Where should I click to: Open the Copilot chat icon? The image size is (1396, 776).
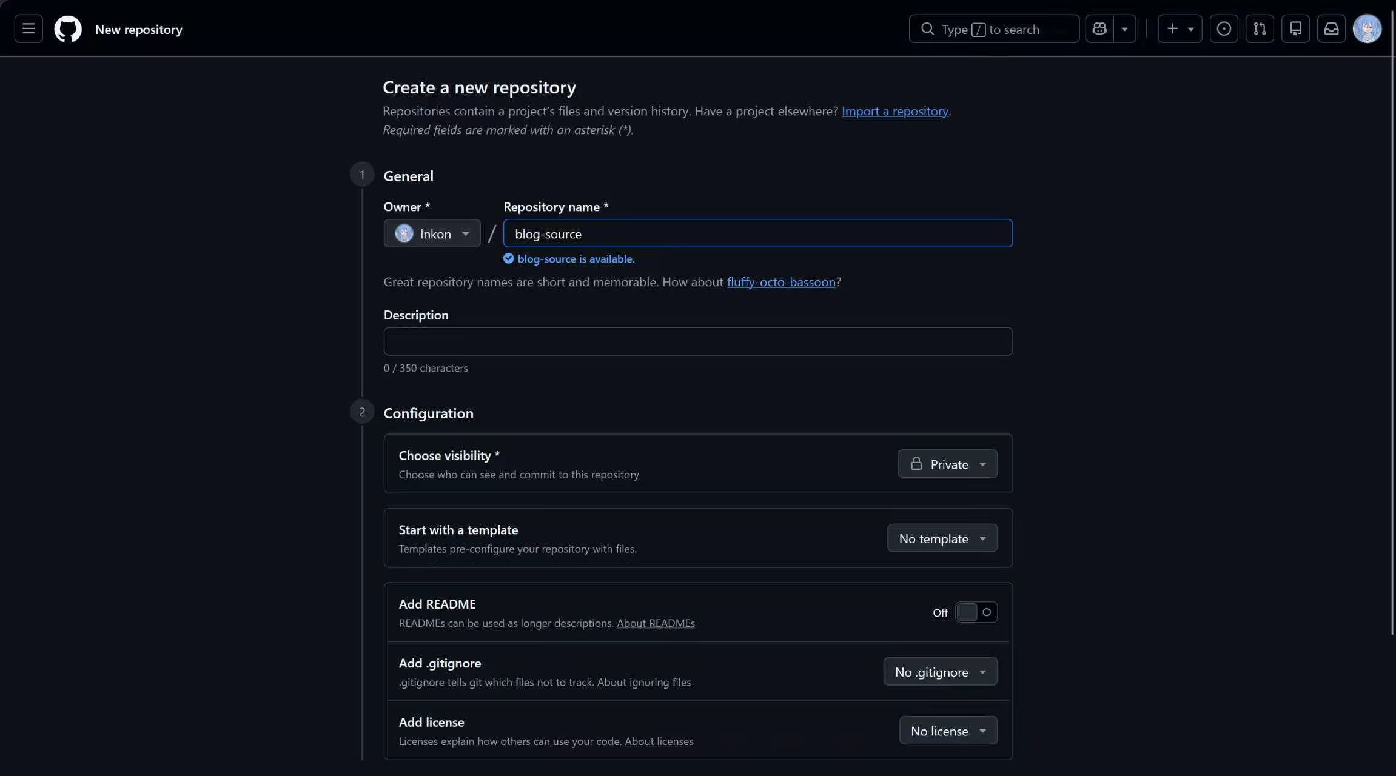coord(1099,28)
